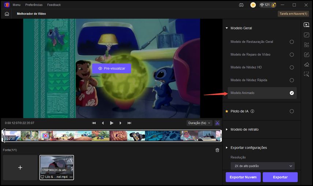Screen dimensions: 313x186
Task: Select the UHD video enhancer sidebar tool
Action: [x=306, y=25]
